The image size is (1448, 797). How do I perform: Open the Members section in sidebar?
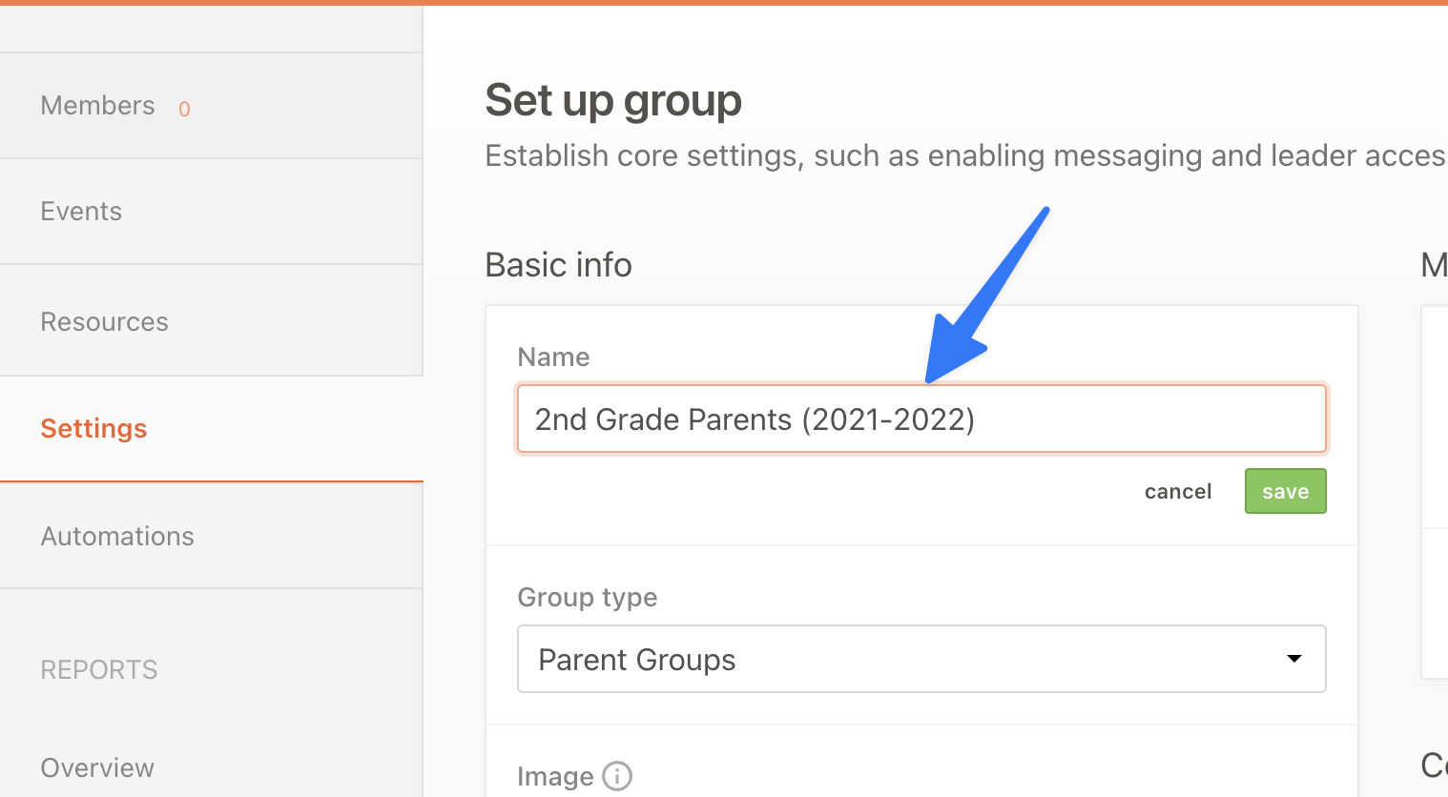point(211,106)
